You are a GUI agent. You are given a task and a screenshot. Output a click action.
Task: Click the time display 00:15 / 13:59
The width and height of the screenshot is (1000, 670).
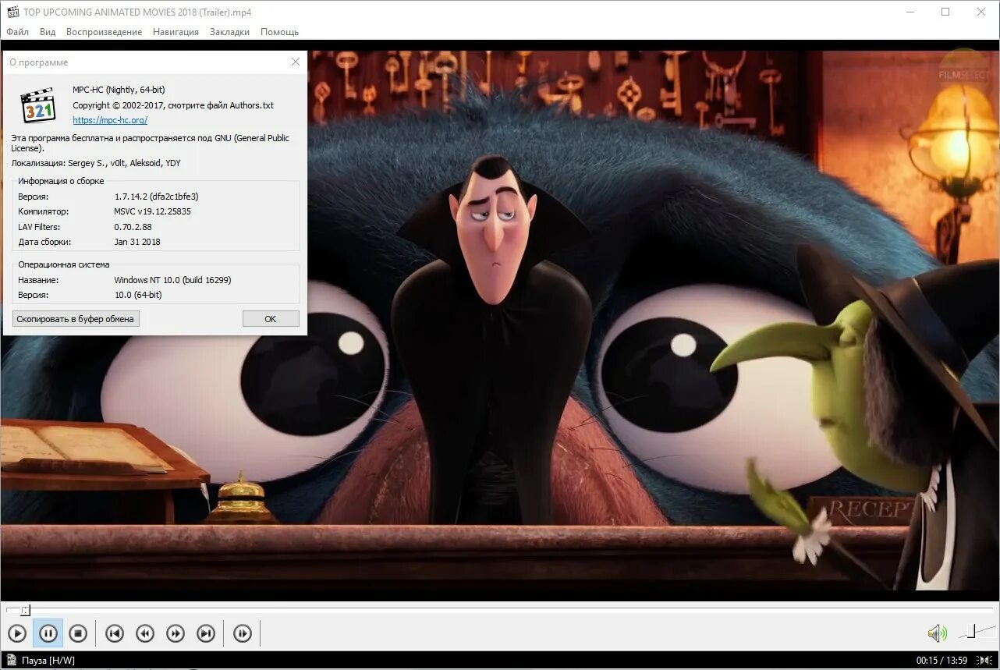(x=941, y=661)
